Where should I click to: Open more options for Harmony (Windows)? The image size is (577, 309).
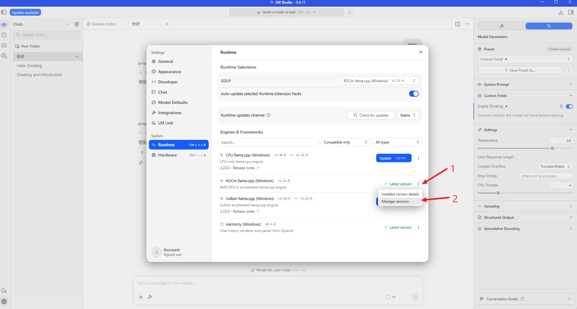[418, 227]
